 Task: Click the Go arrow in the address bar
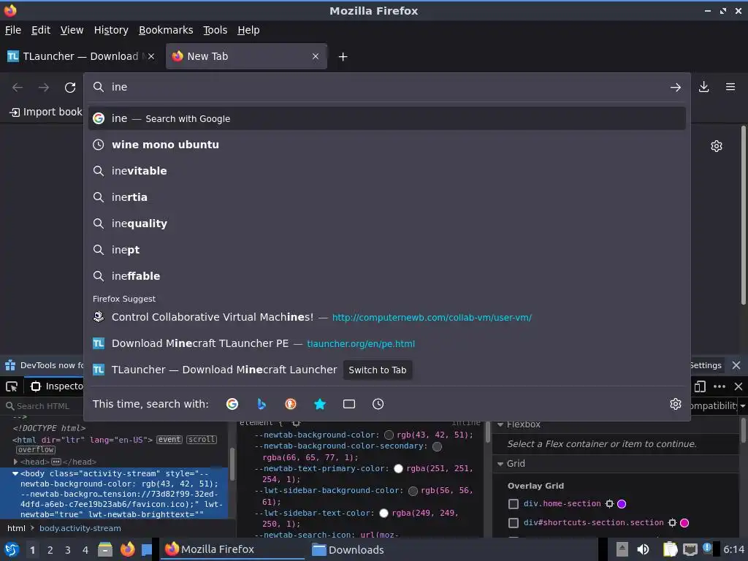(x=675, y=88)
